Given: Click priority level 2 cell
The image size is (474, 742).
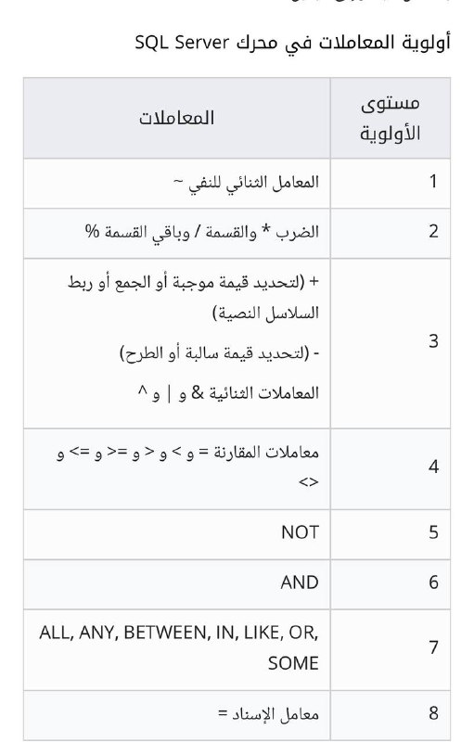Looking at the screenshot, I should tap(391, 234).
